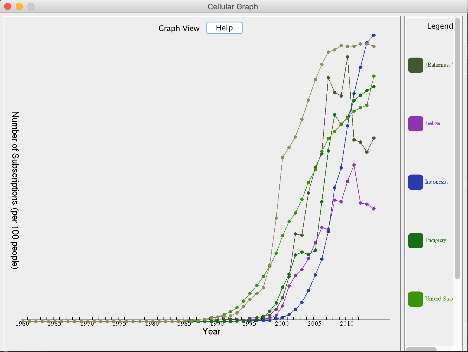The image size is (468, 352).
Task: Close the Cellular Graph window
Action: point(8,6)
